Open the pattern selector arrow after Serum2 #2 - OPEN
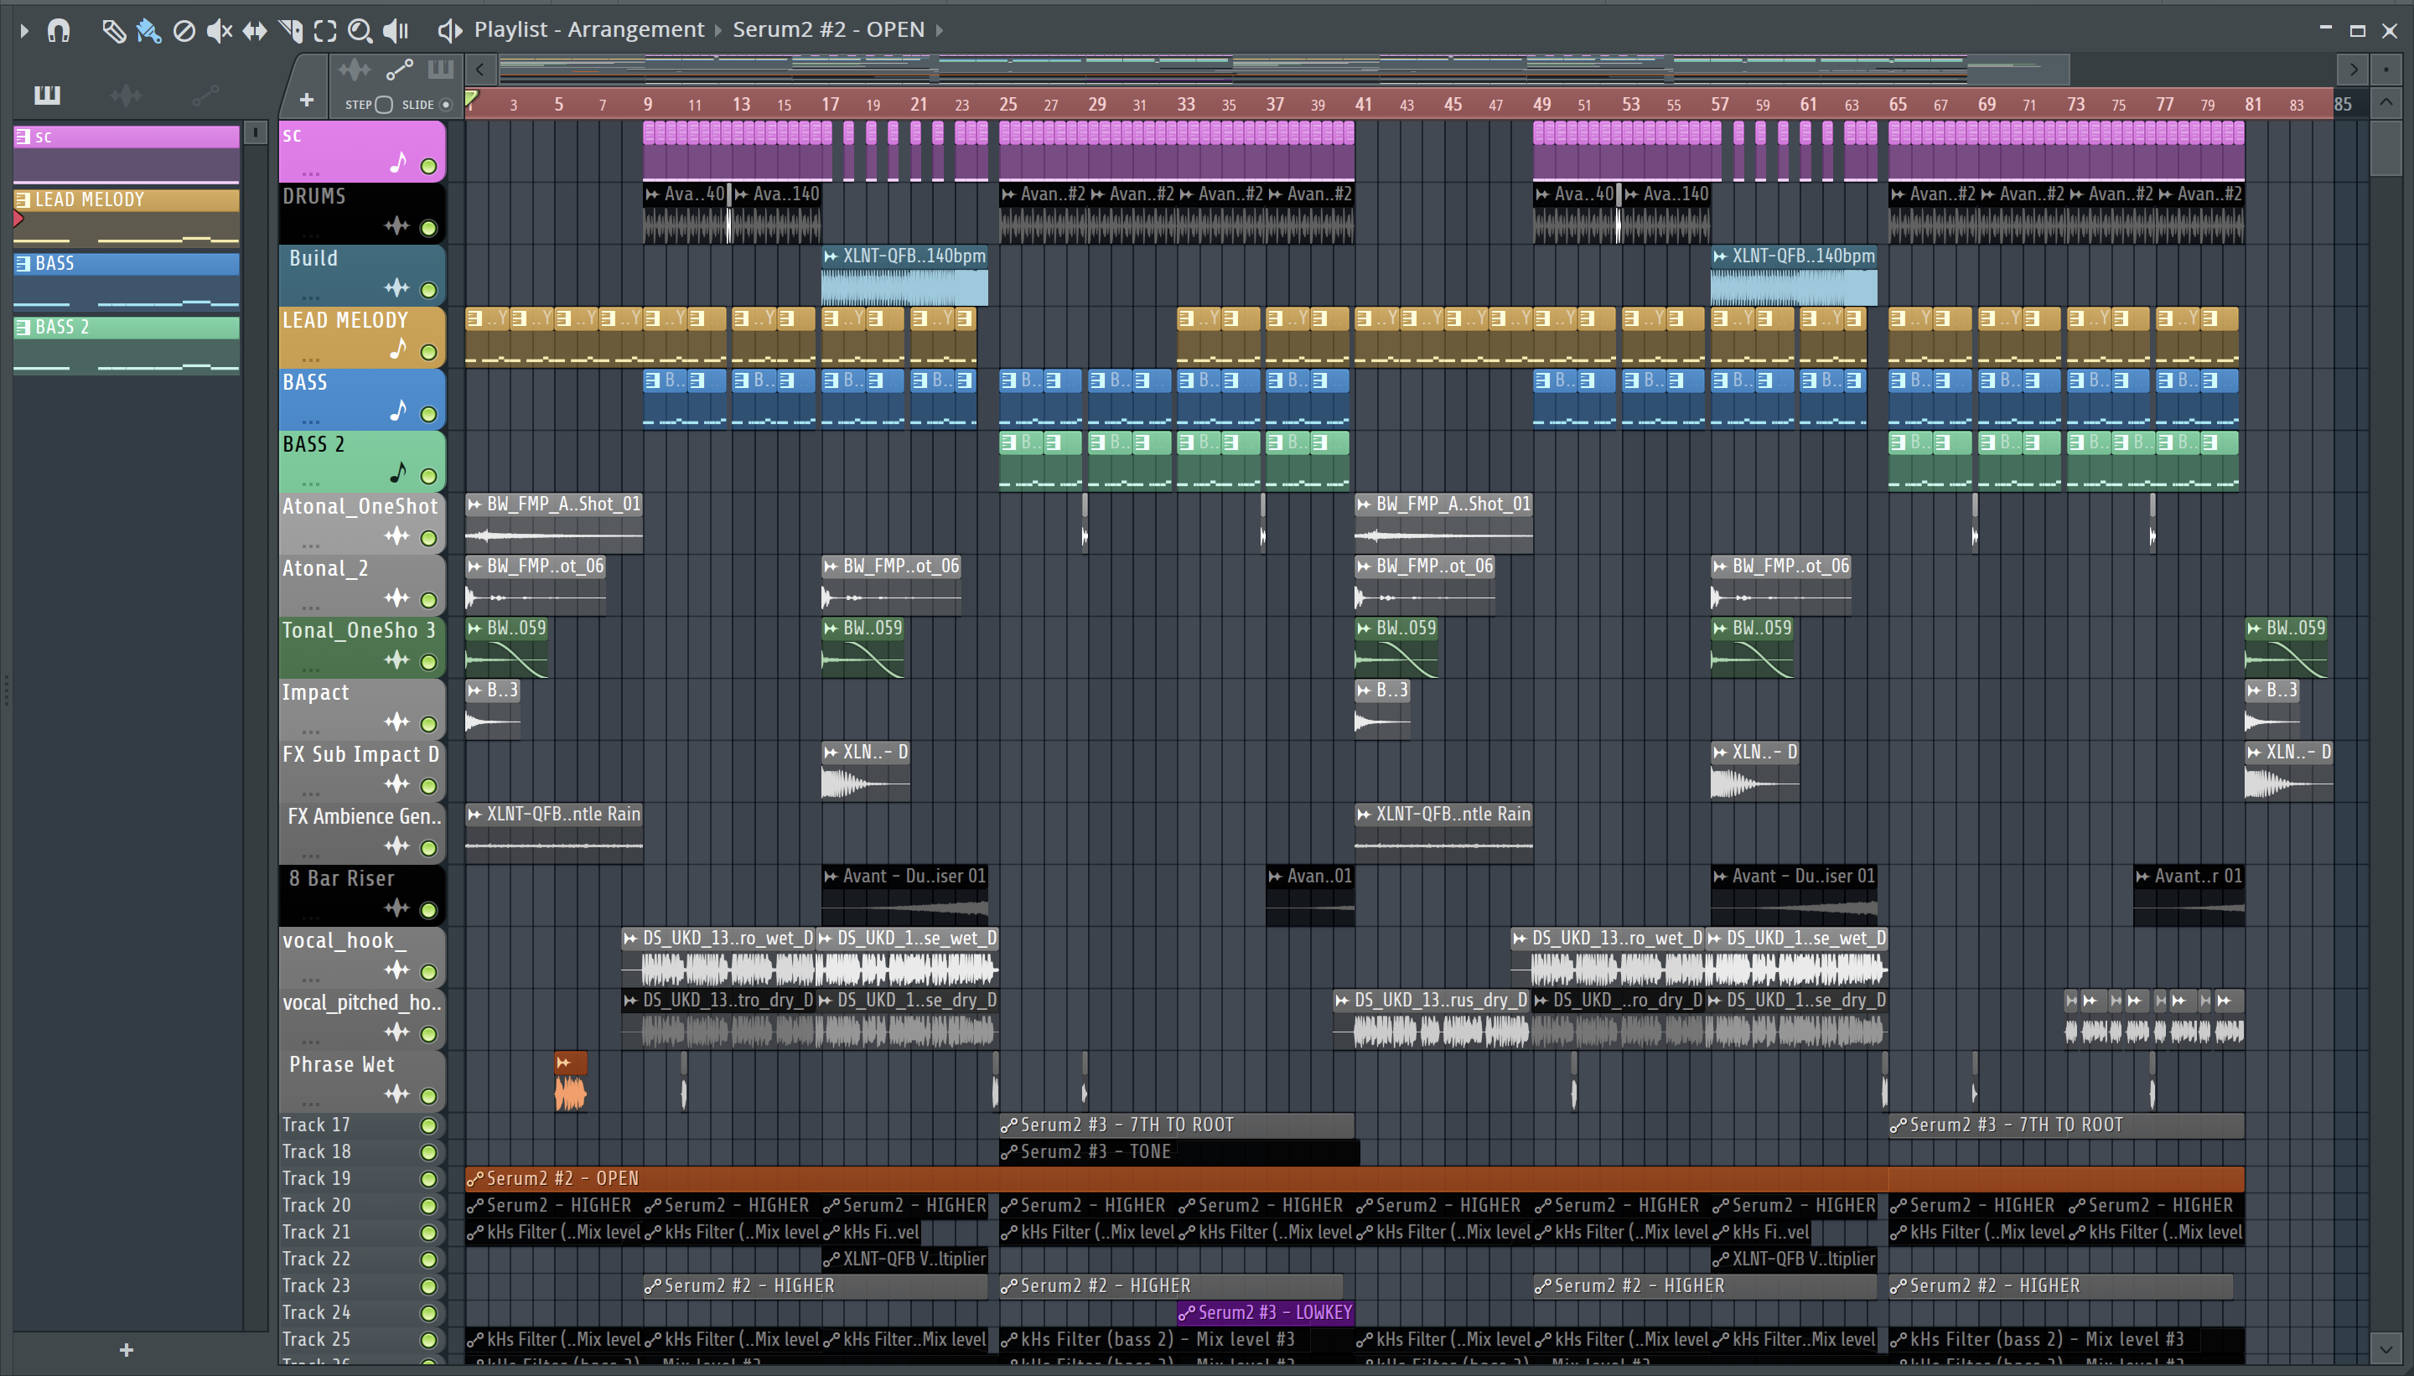2414x1376 pixels. (940, 30)
